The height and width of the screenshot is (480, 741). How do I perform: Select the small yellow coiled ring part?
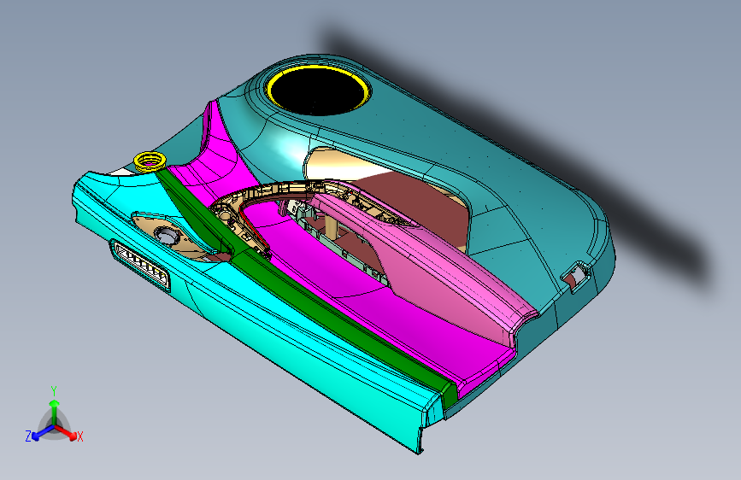coord(150,161)
